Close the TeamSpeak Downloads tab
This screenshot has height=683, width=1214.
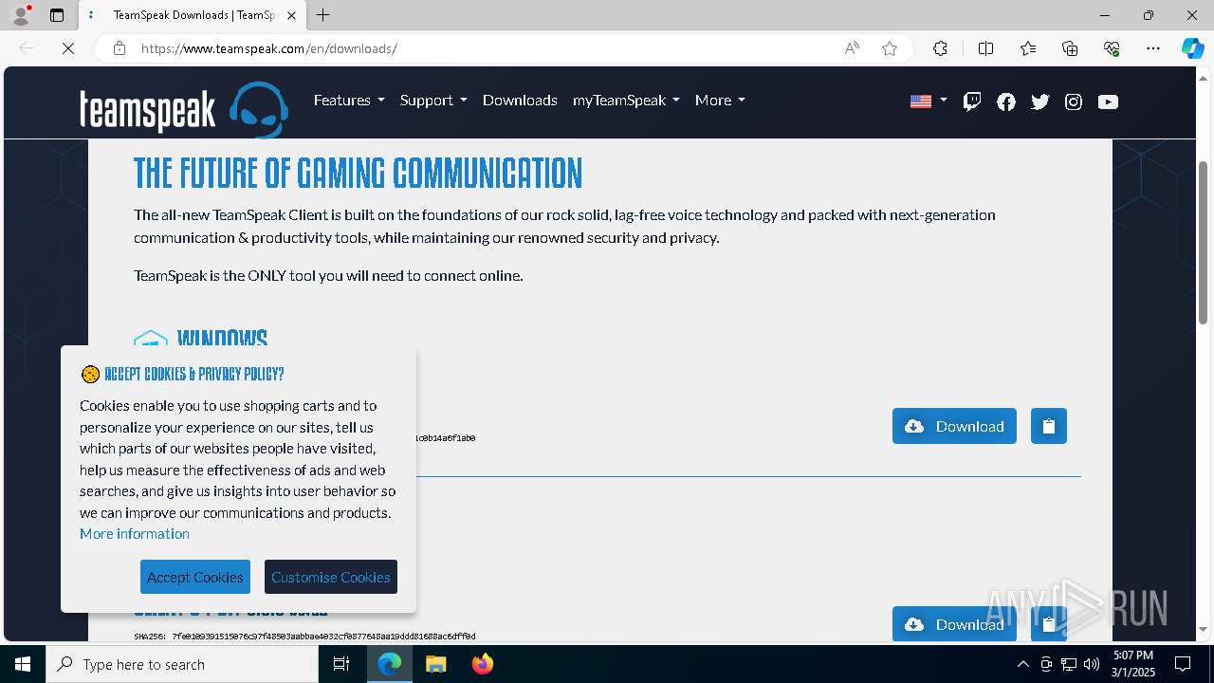tap(291, 15)
